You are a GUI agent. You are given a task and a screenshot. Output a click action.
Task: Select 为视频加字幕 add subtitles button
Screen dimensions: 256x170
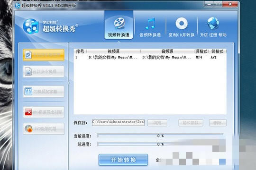pyautogui.click(x=44, y=92)
